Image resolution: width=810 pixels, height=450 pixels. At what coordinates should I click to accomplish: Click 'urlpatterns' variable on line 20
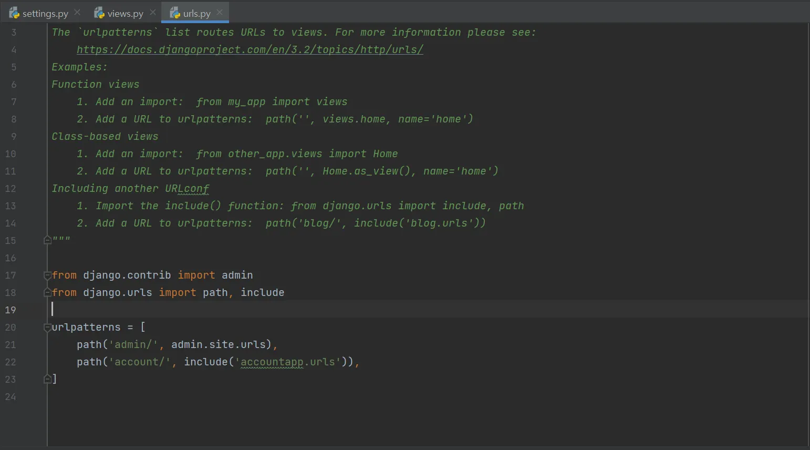[86, 328]
